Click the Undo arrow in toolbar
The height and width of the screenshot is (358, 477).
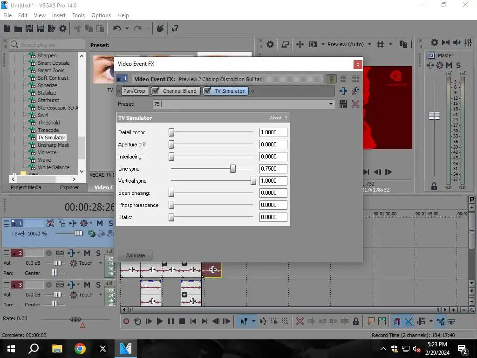tap(117, 28)
